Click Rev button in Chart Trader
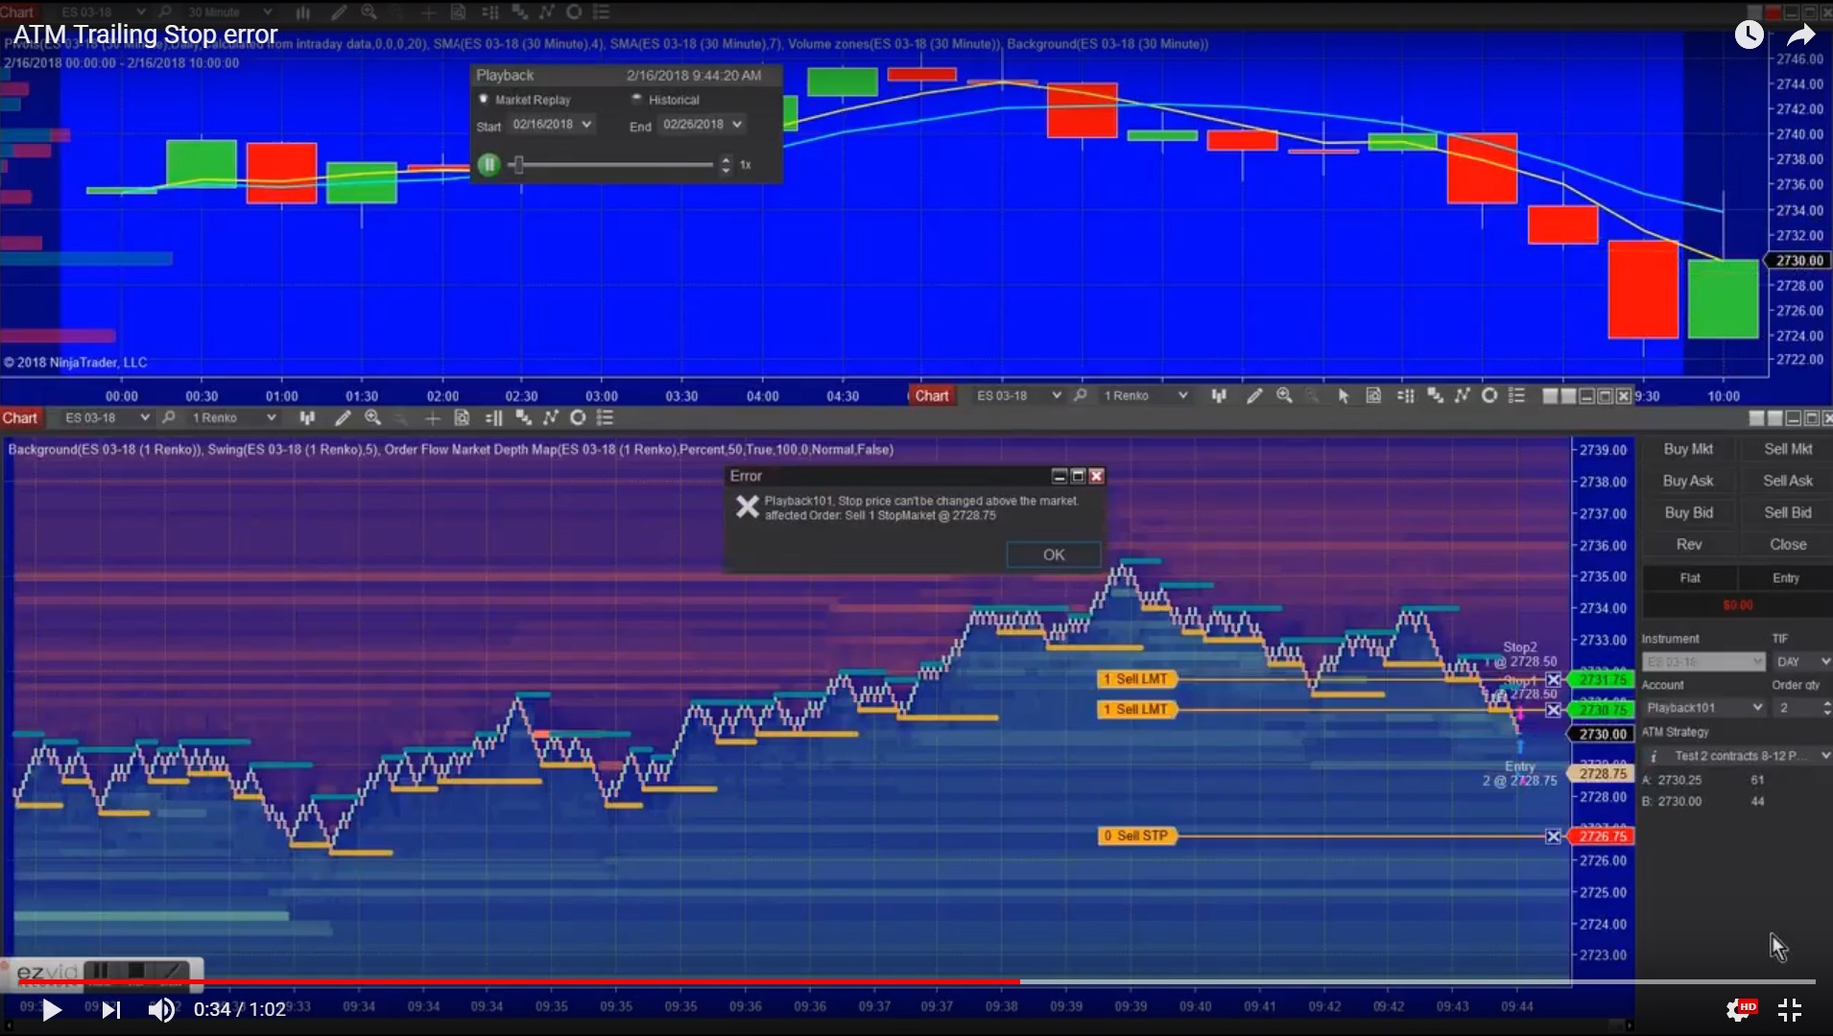Image resolution: width=1833 pixels, height=1036 pixels. 1688,544
